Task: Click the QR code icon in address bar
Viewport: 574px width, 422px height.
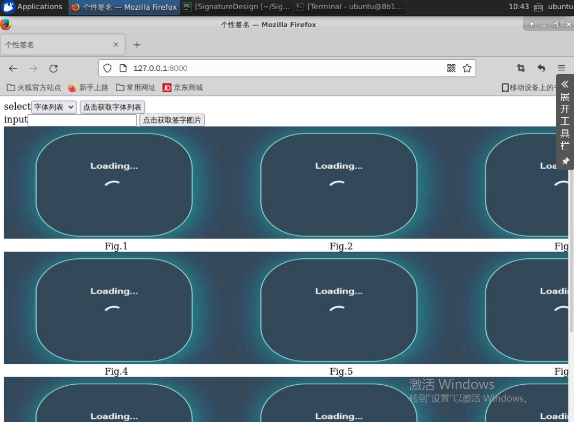Action: (x=451, y=68)
